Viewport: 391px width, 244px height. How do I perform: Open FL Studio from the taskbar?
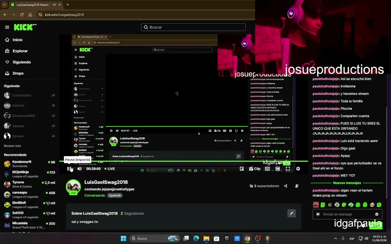[x=268, y=239]
